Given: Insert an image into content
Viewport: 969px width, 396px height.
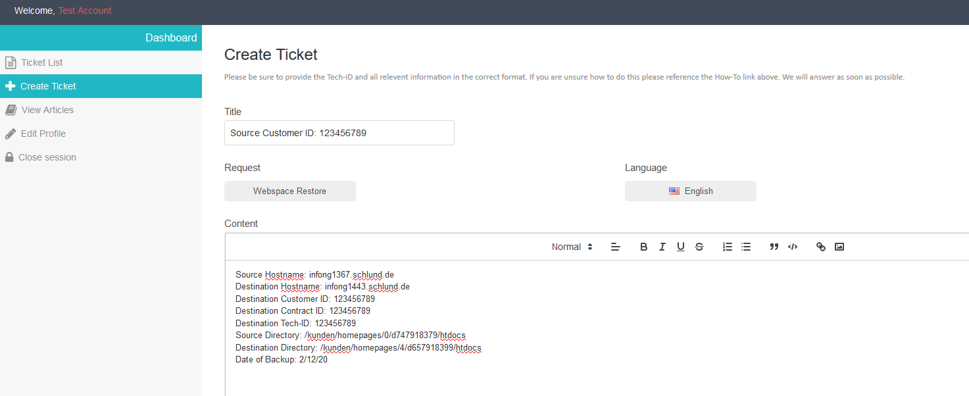Looking at the screenshot, I should [x=839, y=247].
